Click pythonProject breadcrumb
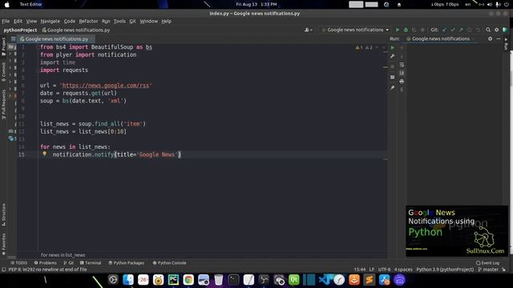Screen dimensions: 513x288 [x=20, y=30]
